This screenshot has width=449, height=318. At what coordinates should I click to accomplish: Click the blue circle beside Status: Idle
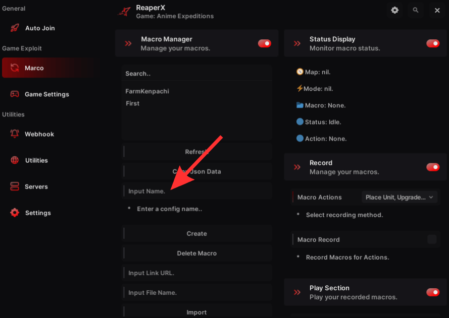point(300,122)
